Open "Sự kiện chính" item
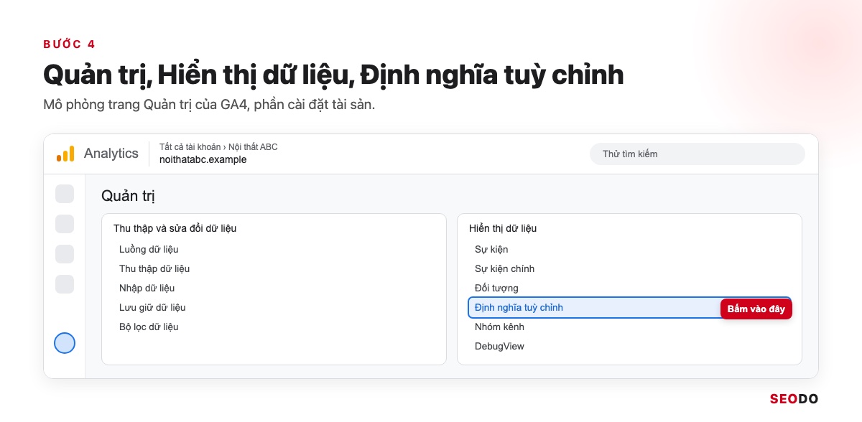Image resolution: width=862 pixels, height=422 pixels. [x=504, y=268]
